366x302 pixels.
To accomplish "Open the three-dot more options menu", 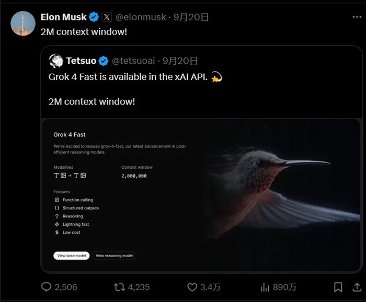I will [x=357, y=17].
